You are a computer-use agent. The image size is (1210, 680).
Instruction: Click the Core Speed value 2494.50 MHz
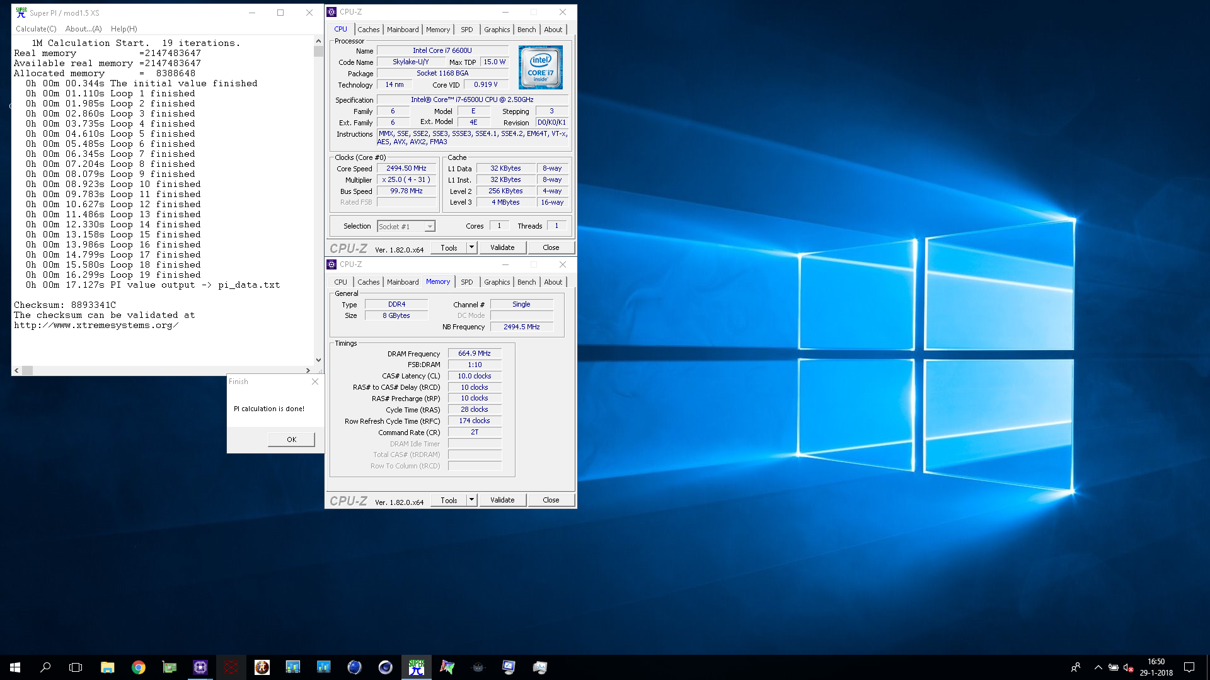(406, 169)
